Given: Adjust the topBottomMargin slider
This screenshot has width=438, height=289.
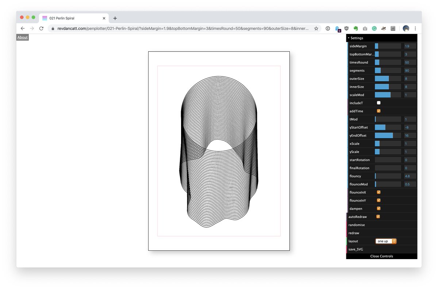Looking at the screenshot, I should 388,54.
